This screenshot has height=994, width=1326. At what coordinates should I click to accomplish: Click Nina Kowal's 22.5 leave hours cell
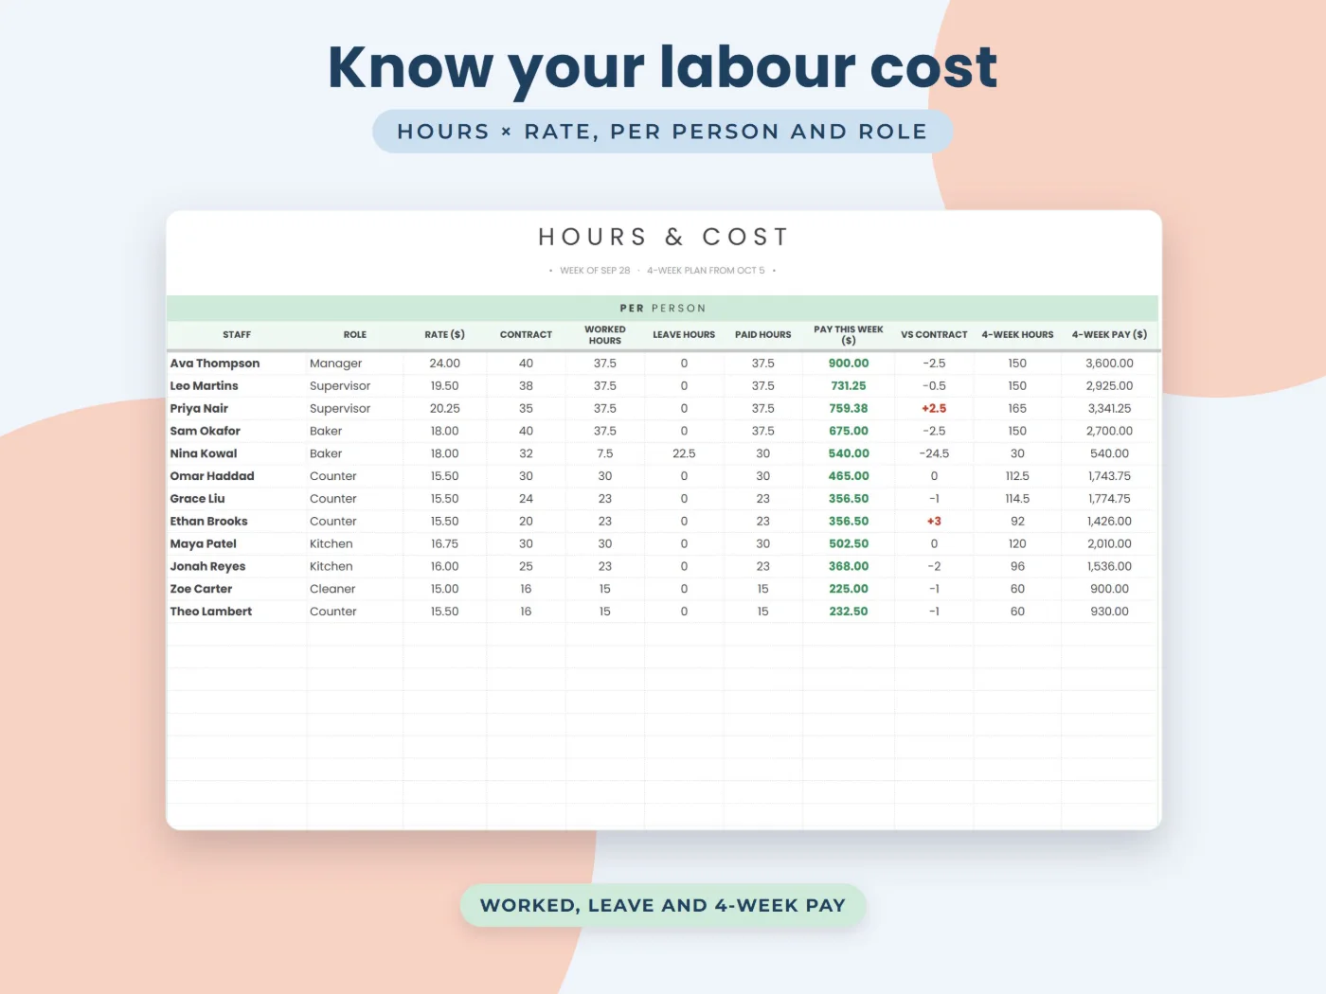click(x=684, y=454)
